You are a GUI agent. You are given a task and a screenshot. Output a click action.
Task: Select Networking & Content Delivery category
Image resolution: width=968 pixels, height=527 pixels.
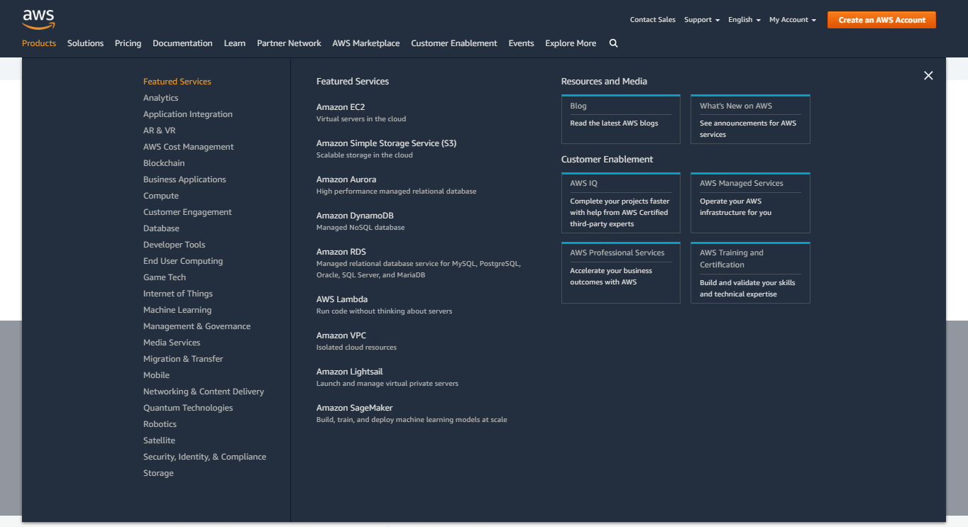[204, 392]
